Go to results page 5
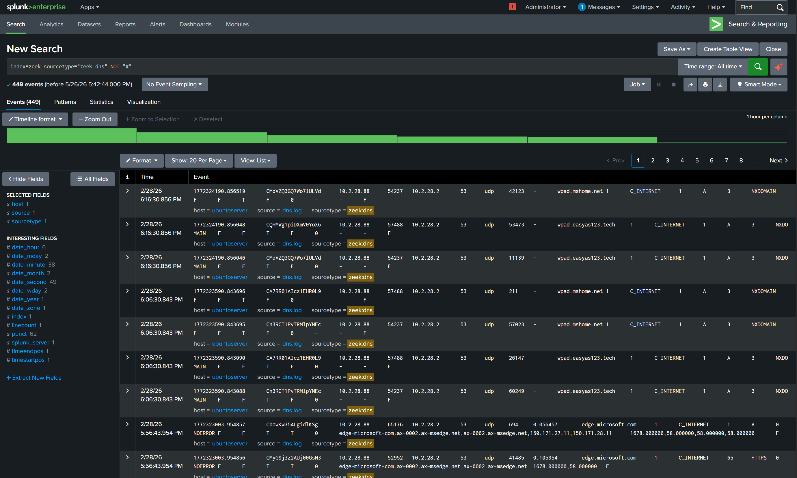The width and height of the screenshot is (797, 478). pyautogui.click(x=697, y=160)
